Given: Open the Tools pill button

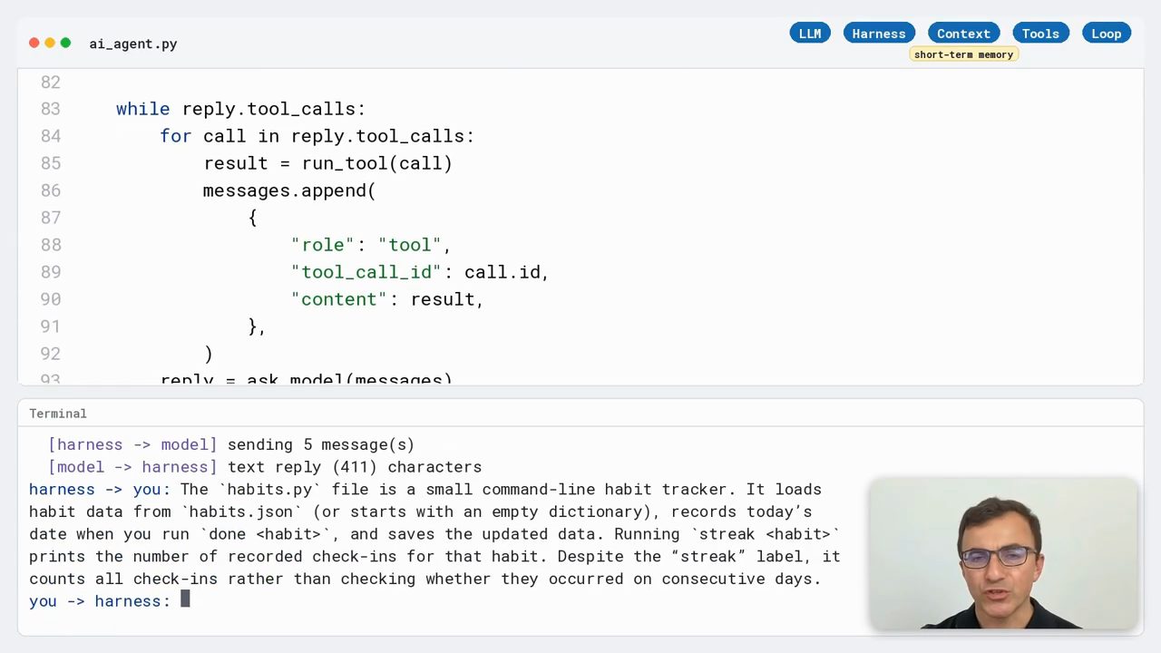Looking at the screenshot, I should point(1040,34).
